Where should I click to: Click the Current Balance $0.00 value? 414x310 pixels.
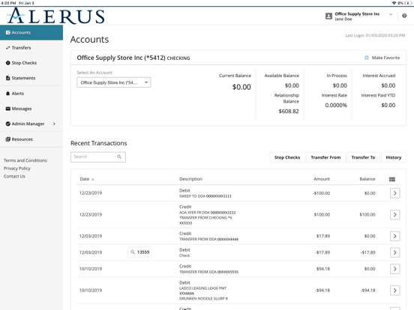pos(241,87)
